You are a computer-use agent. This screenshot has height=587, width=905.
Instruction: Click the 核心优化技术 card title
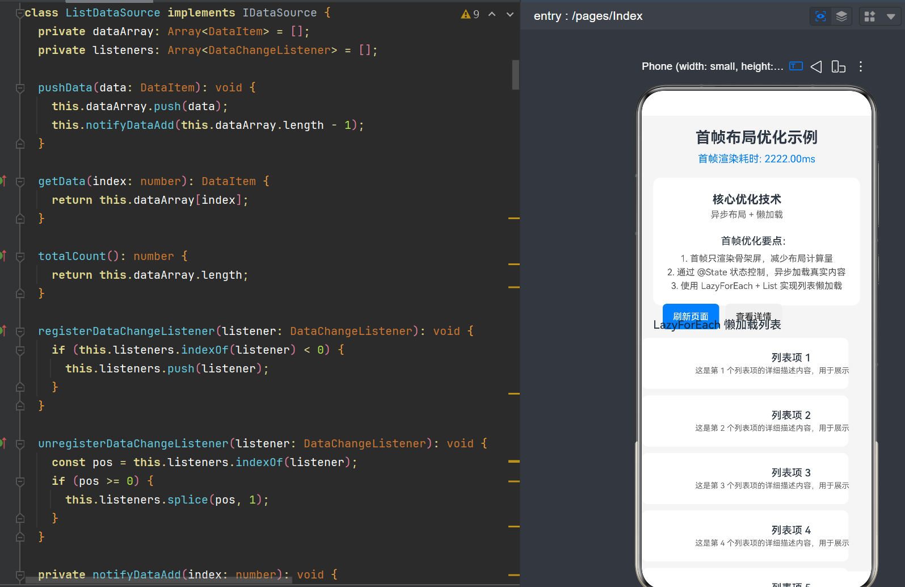coord(747,199)
